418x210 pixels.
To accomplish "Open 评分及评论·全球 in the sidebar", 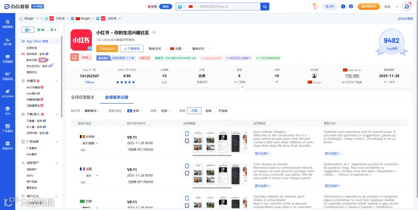I will (x=37, y=66).
